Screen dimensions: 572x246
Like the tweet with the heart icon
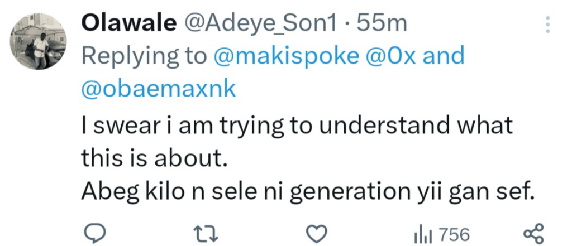pos(318,233)
